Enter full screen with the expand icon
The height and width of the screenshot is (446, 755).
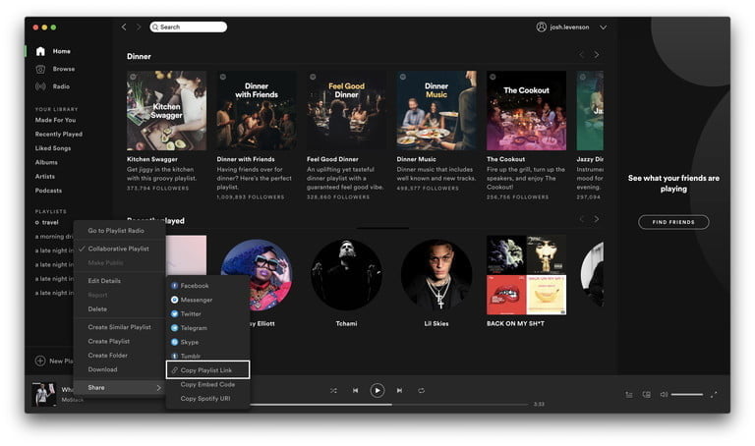[x=714, y=394]
